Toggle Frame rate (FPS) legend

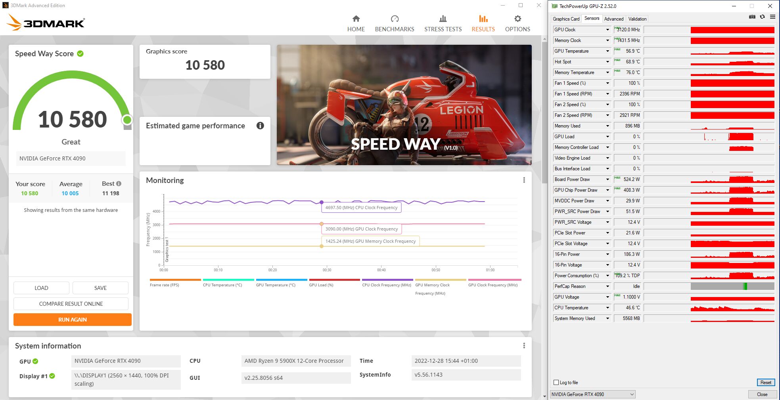point(175,282)
